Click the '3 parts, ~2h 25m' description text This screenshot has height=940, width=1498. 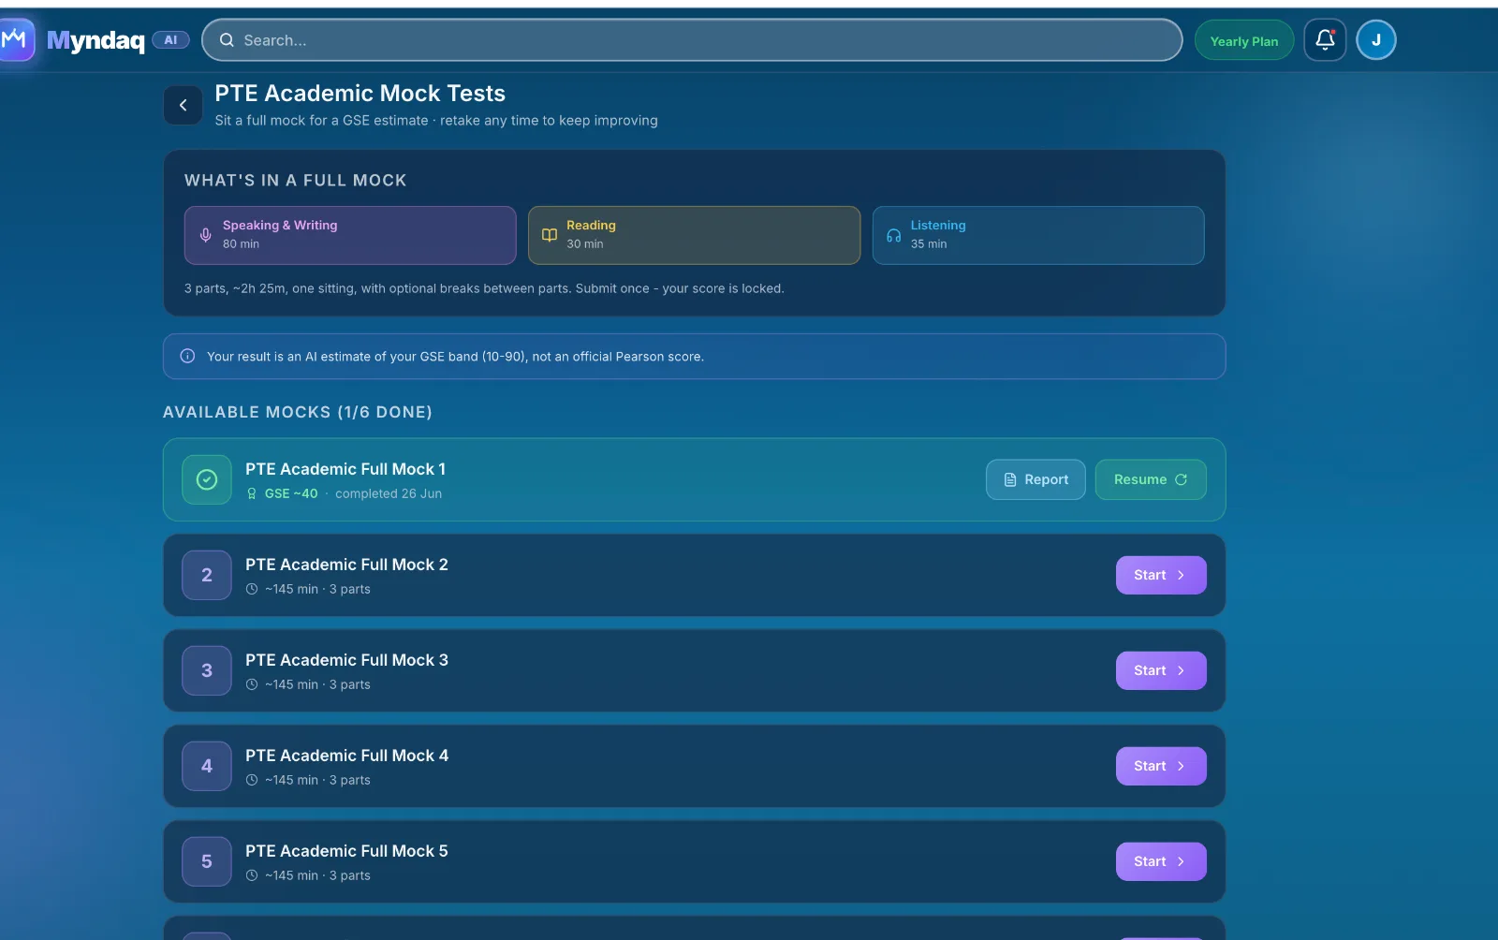click(484, 288)
